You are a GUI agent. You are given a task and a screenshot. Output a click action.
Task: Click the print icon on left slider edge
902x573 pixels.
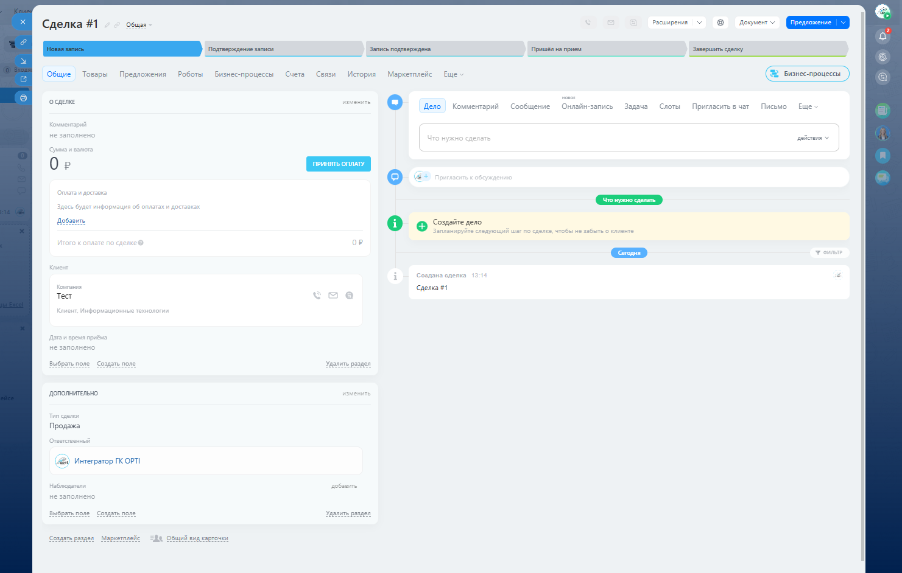23,98
